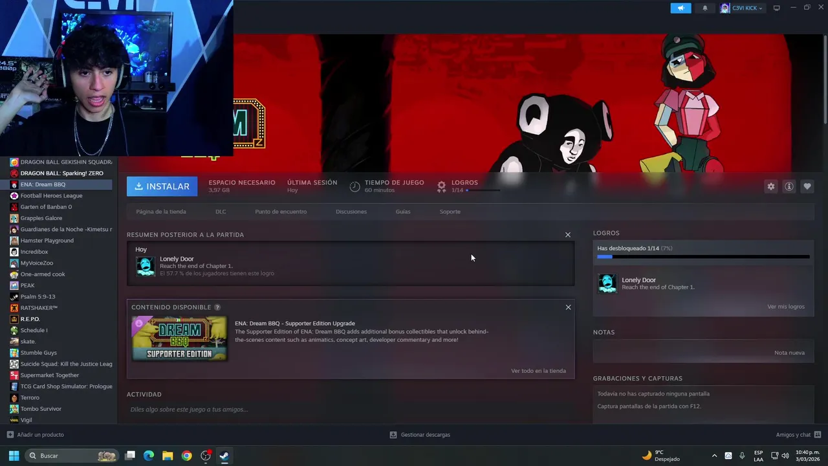Switch to Big Picture mode icon
This screenshot has height=466, width=828.
(777, 8)
